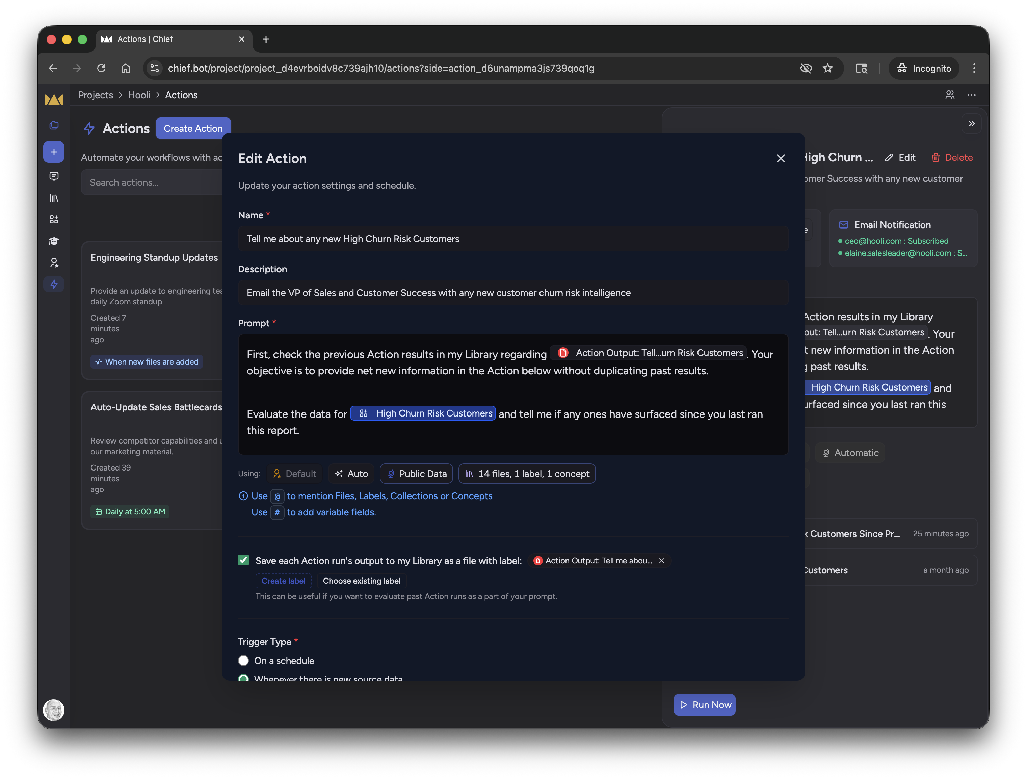This screenshot has width=1027, height=779.
Task: Open the Default persona selector
Action: click(295, 474)
